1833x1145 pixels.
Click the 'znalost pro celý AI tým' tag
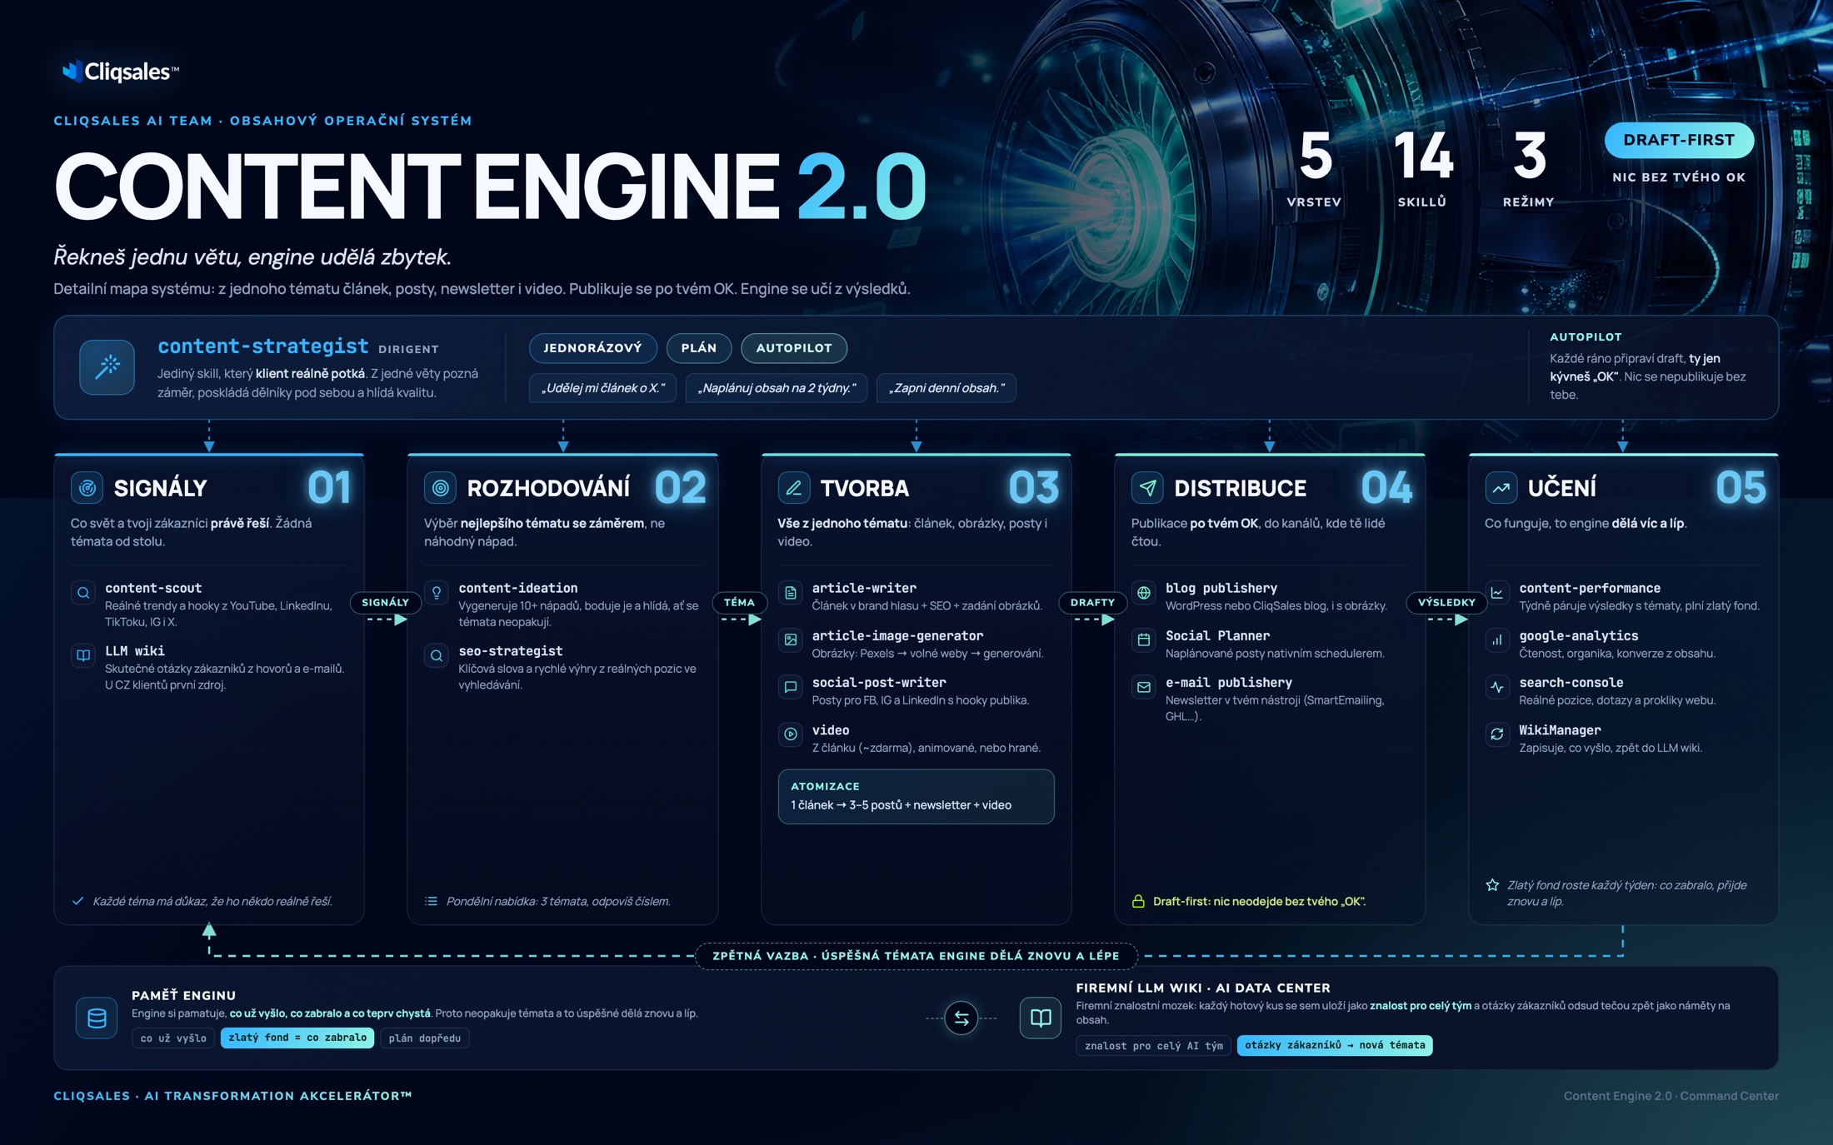[1153, 1045]
